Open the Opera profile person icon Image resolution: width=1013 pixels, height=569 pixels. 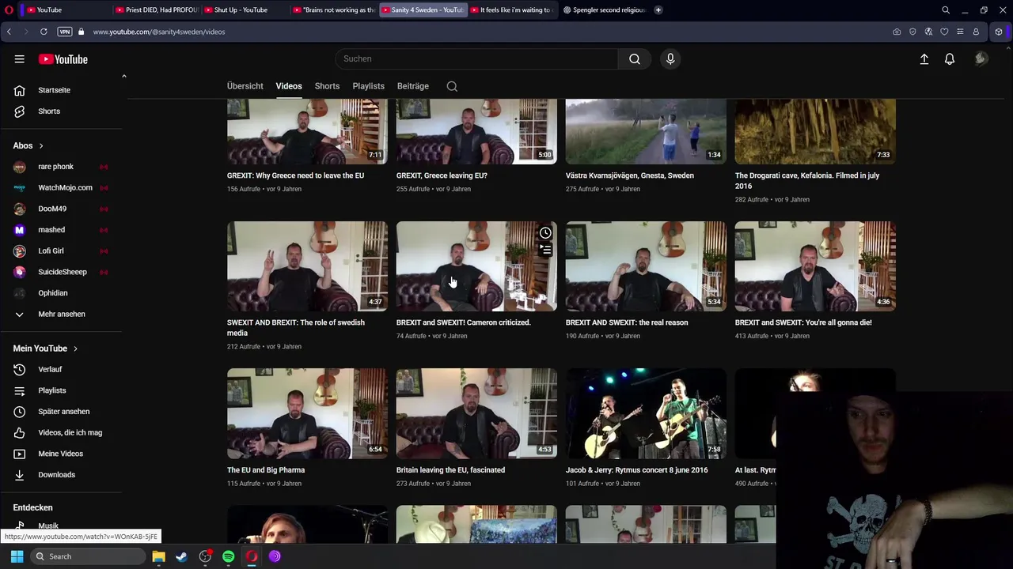(976, 32)
